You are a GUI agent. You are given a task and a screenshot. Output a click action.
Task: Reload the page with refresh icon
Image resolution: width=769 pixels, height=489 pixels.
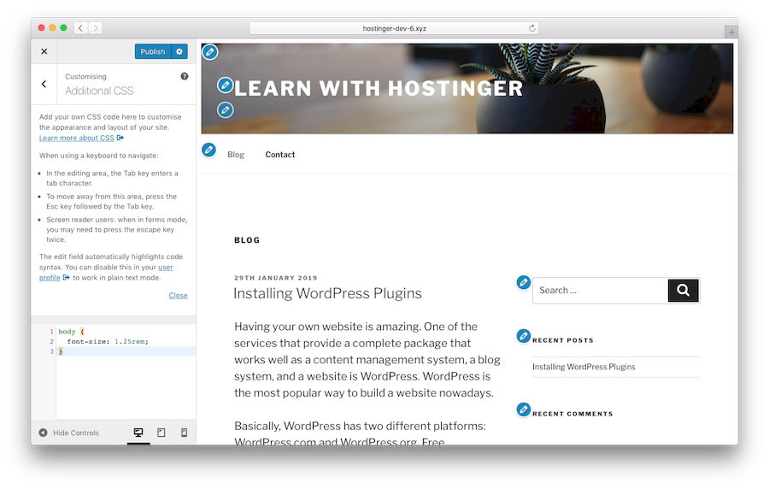pos(532,28)
